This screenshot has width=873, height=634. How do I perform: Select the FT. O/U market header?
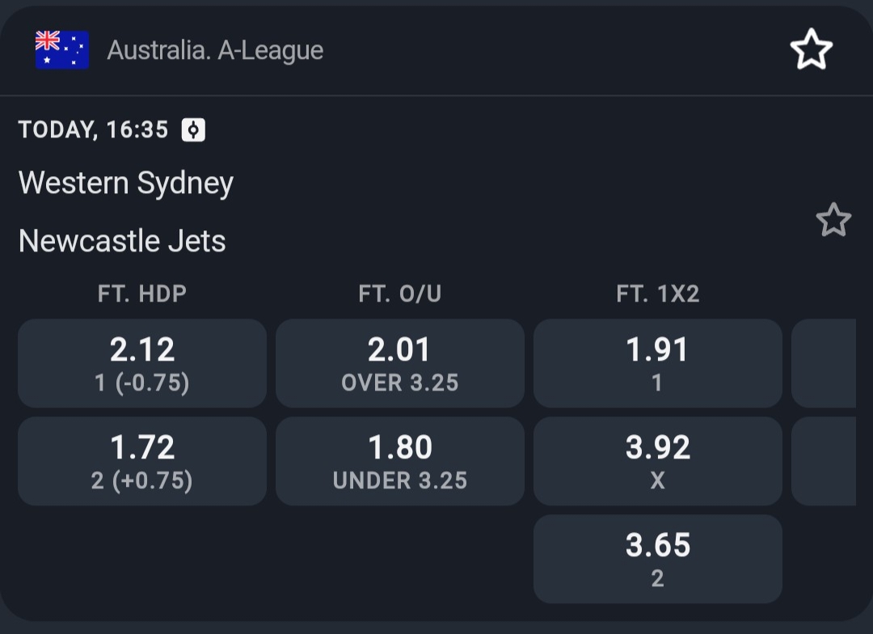(x=400, y=294)
